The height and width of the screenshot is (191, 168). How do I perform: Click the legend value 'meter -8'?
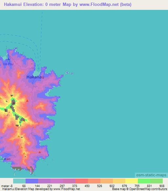click(7, 186)
